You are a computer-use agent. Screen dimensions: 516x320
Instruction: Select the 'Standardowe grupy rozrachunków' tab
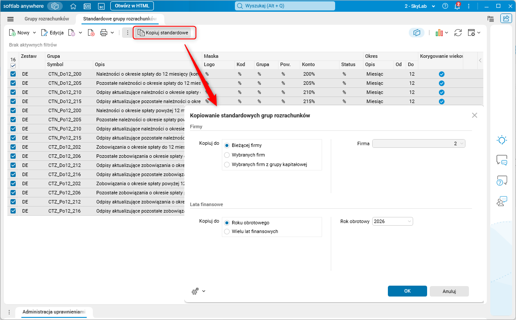pyautogui.click(x=120, y=19)
